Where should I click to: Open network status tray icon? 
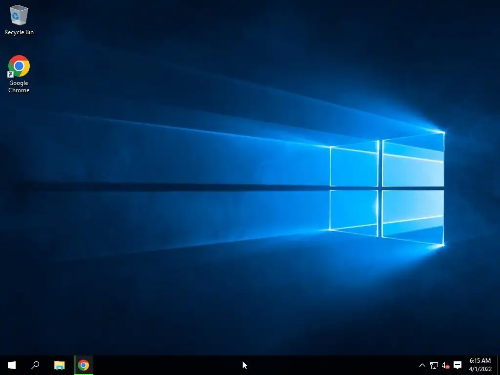434,365
